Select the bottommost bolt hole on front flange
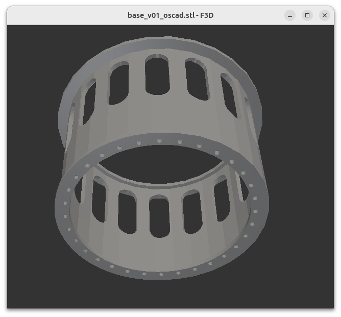 click(161, 274)
